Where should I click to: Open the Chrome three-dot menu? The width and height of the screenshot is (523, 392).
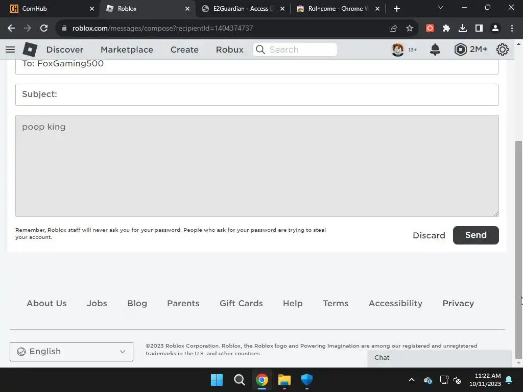click(512, 29)
